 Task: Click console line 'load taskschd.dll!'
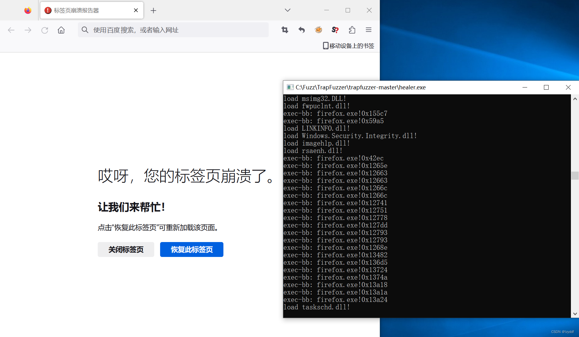pos(316,307)
